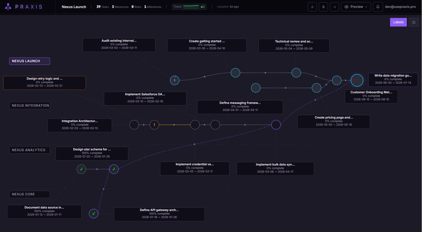Open the notification bell
The image size is (422, 232).
click(378, 7)
